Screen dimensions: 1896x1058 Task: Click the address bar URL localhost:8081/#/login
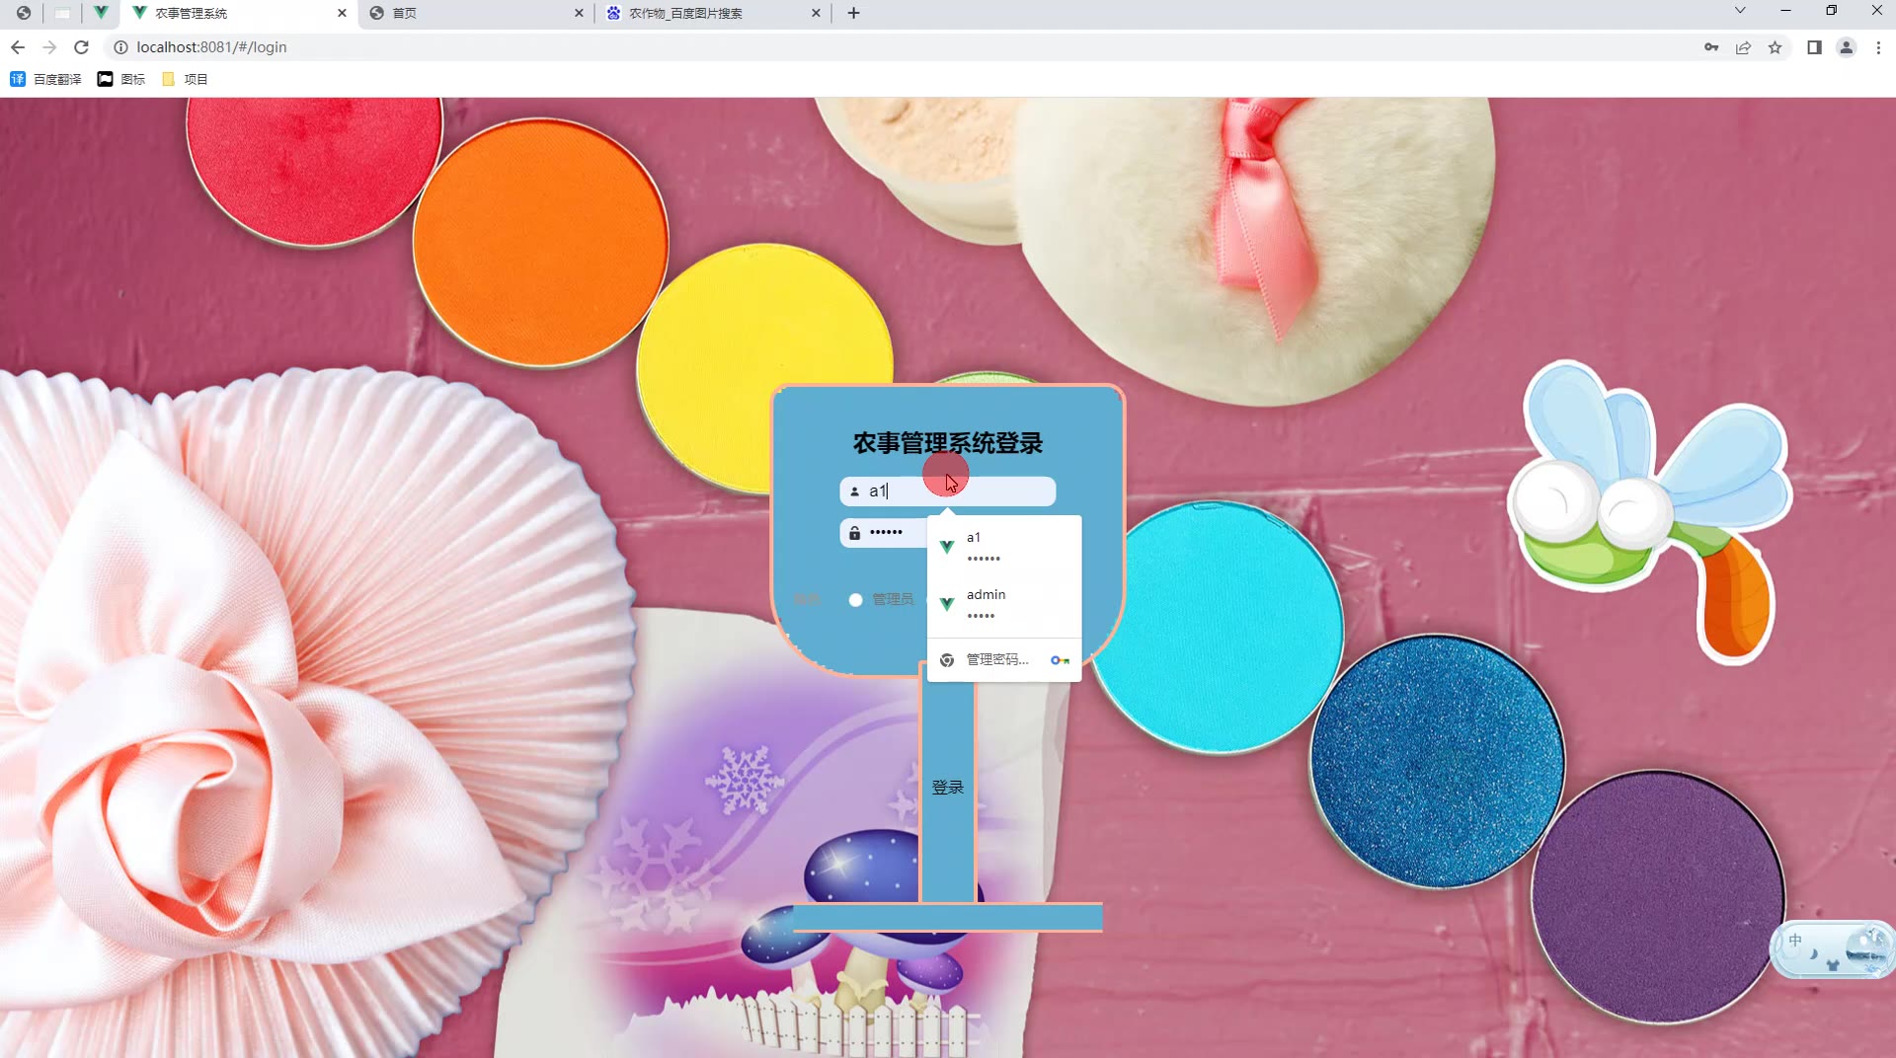[211, 47]
